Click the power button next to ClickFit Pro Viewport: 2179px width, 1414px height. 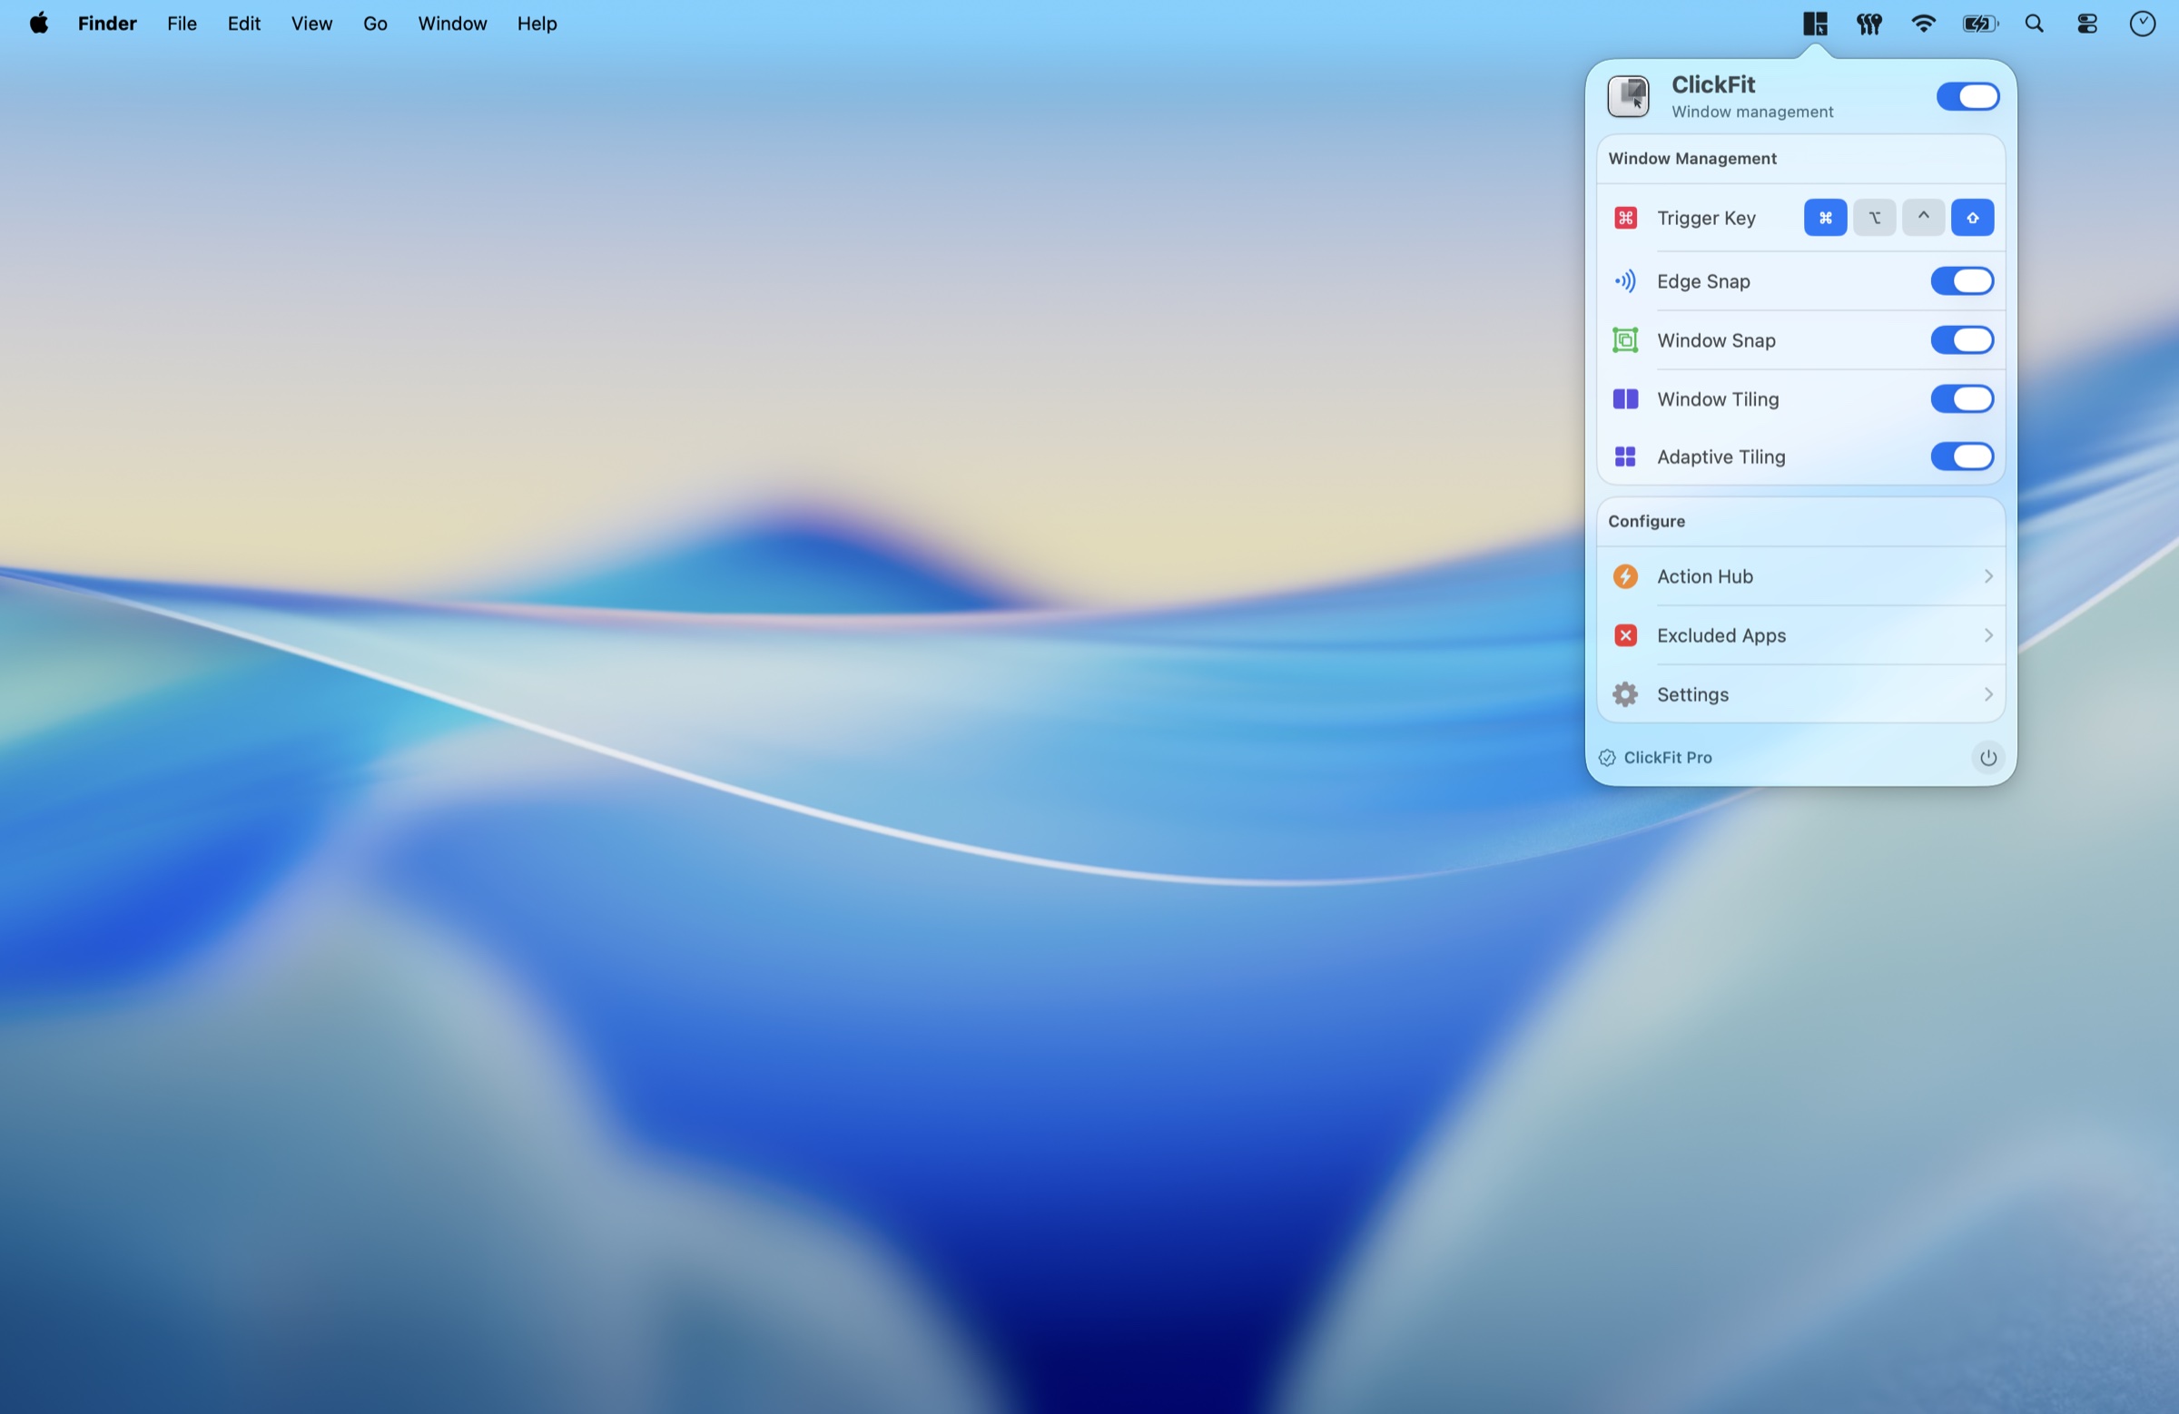[x=1988, y=758]
